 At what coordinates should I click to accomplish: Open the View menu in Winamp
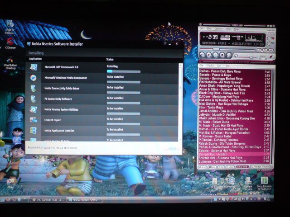[x=228, y=29]
